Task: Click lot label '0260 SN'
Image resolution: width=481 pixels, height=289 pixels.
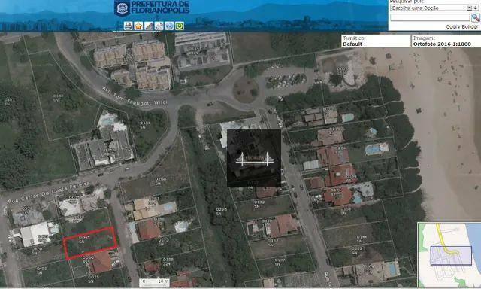Action: (x=160, y=181)
